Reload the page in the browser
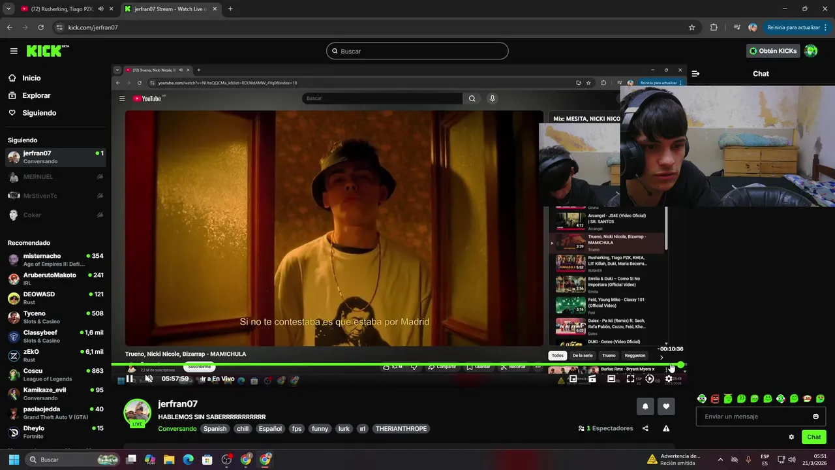The width and height of the screenshot is (835, 470). click(x=40, y=27)
